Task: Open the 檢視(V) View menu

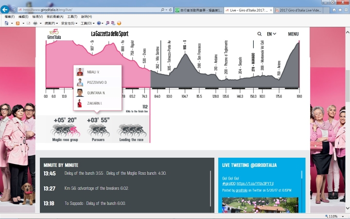Action: coord(37,17)
